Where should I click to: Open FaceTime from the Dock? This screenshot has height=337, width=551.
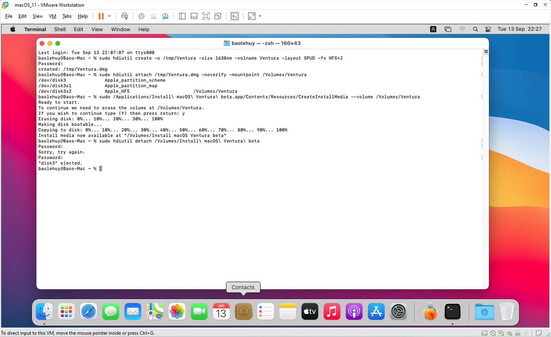coord(199,311)
